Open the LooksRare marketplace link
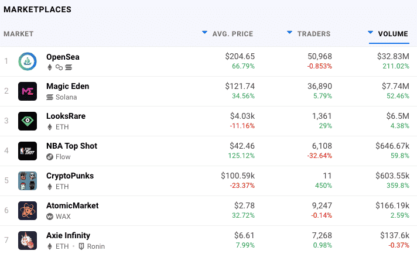Image resolution: width=417 pixels, height=254 pixels. pyautogui.click(x=66, y=116)
